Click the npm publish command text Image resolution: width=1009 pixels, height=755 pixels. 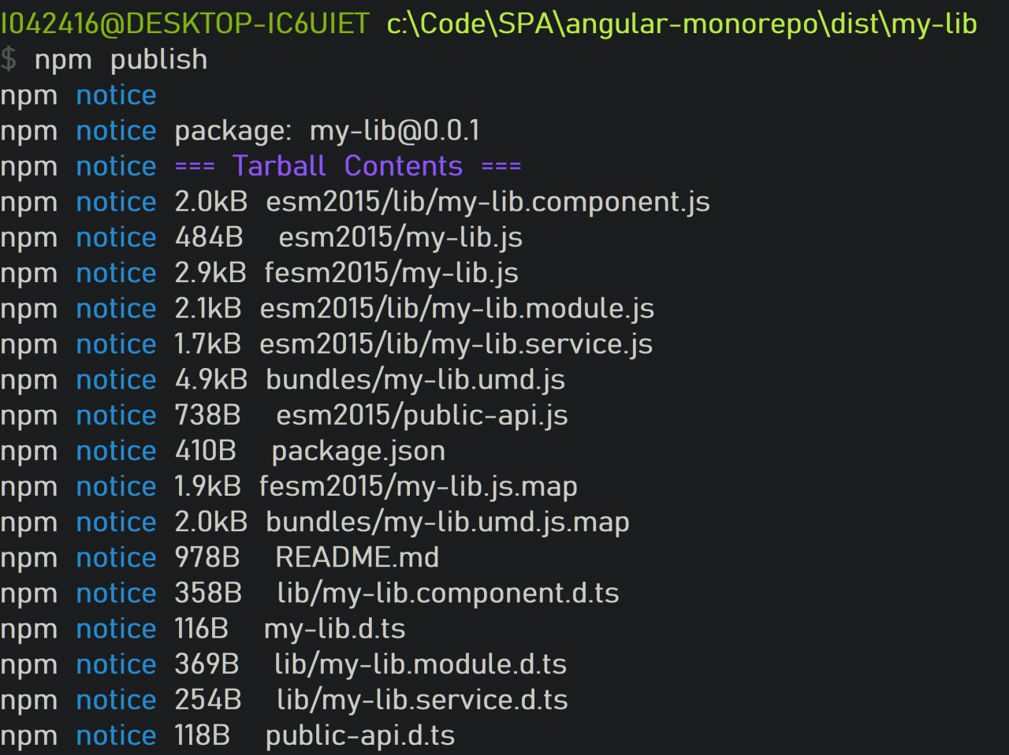tap(121, 60)
